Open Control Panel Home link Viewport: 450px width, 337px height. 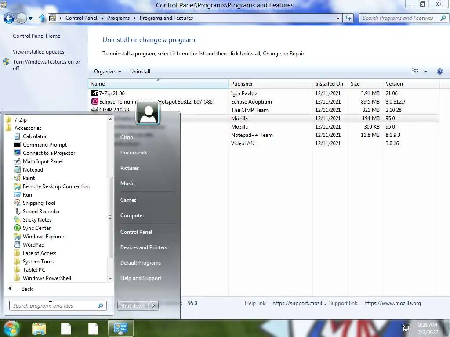(36, 36)
